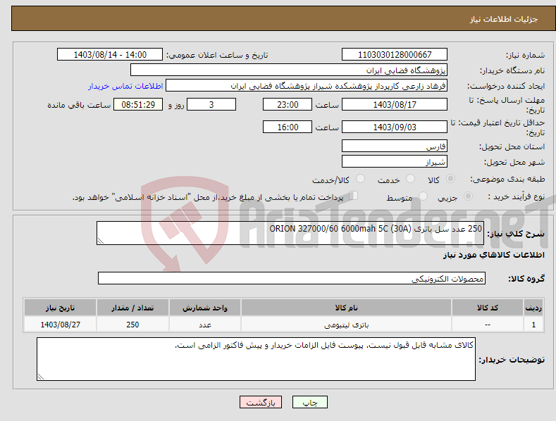Click the تاریخ نیاز column header

pos(61,308)
